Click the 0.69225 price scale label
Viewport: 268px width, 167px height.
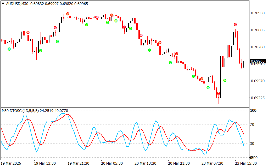(x=258, y=98)
